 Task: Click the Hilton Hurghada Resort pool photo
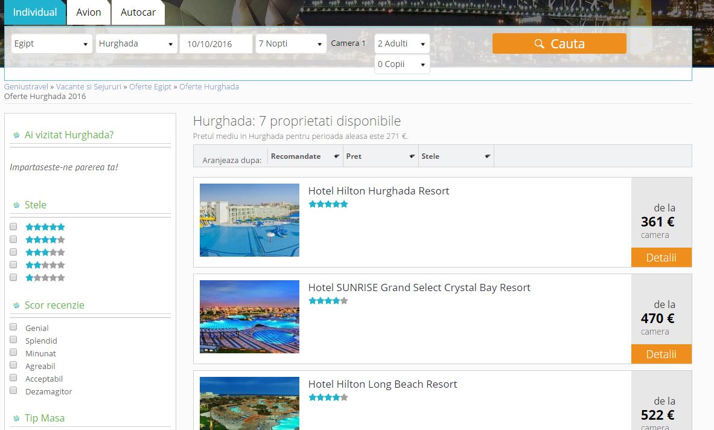point(249,220)
